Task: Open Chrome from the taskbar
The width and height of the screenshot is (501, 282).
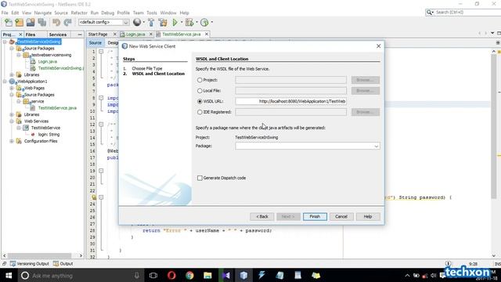Action: point(189,275)
